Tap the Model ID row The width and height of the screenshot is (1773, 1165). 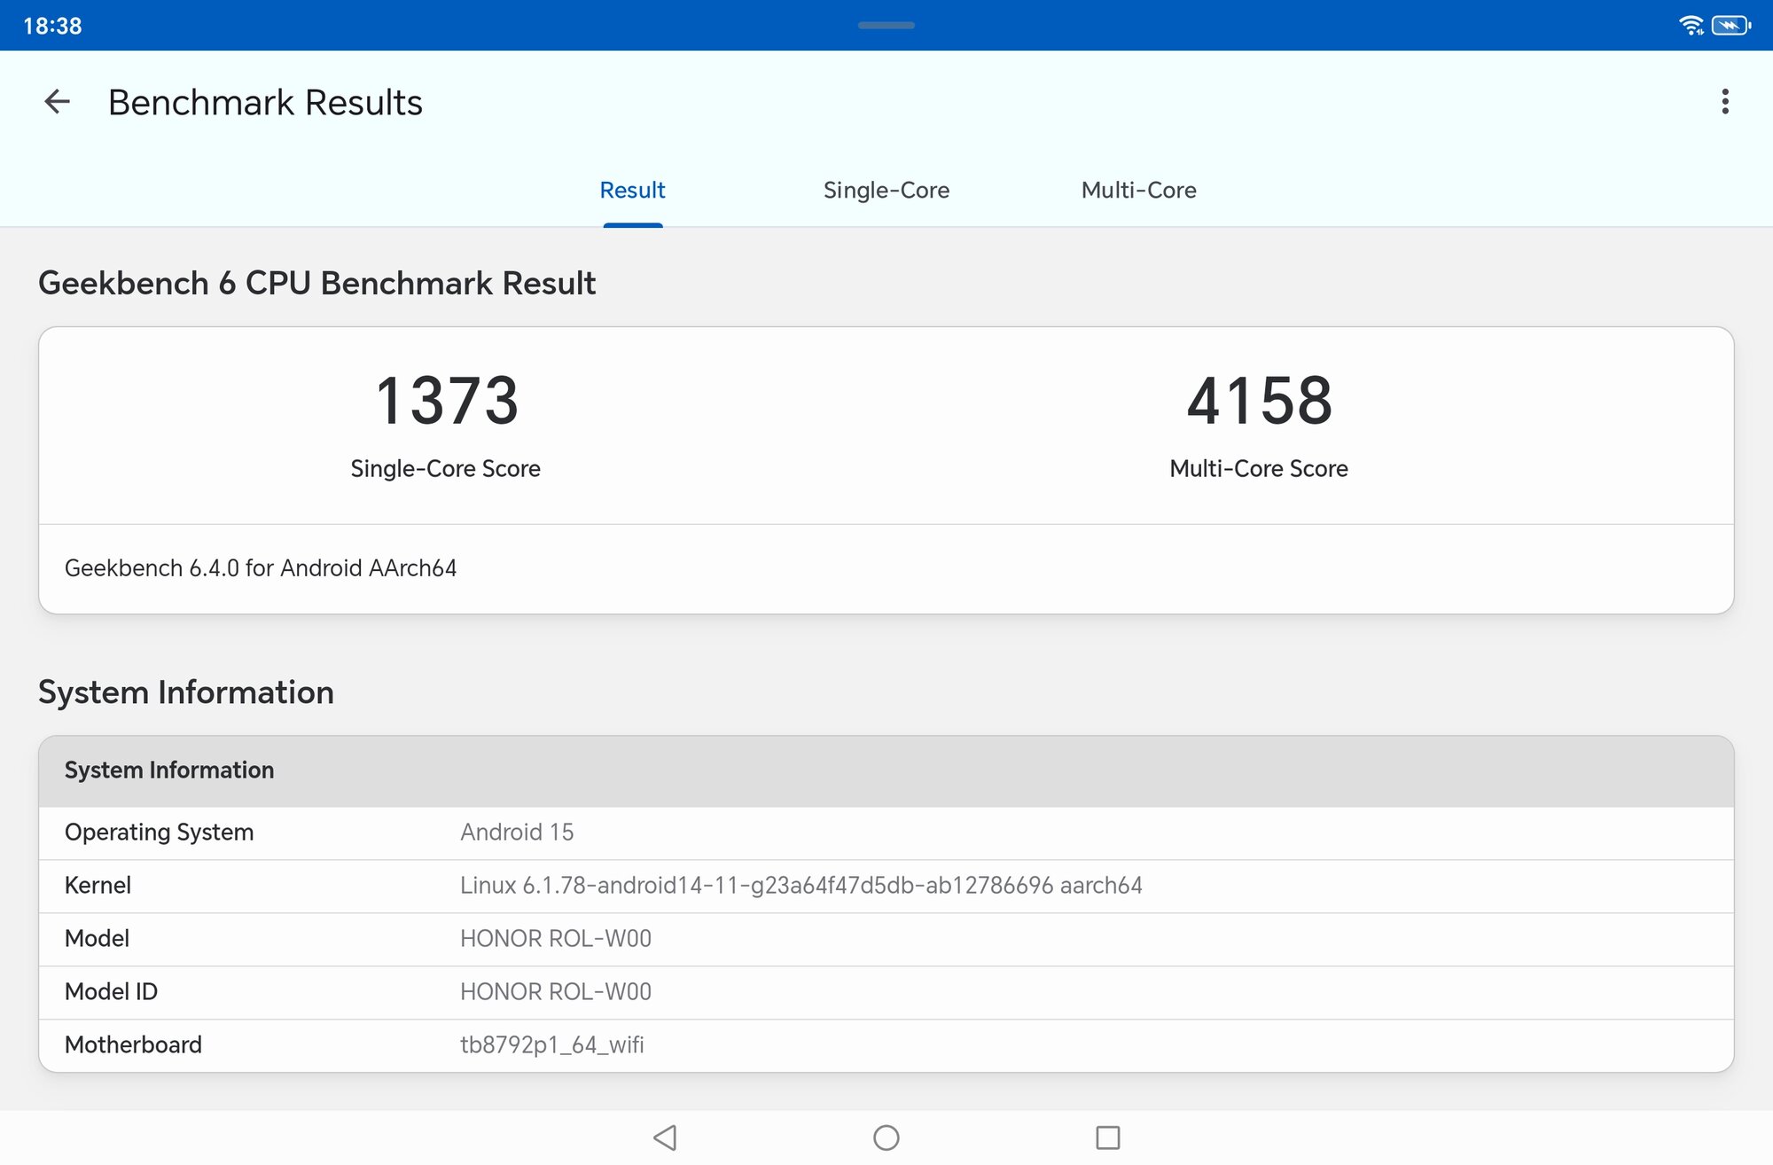point(886,992)
